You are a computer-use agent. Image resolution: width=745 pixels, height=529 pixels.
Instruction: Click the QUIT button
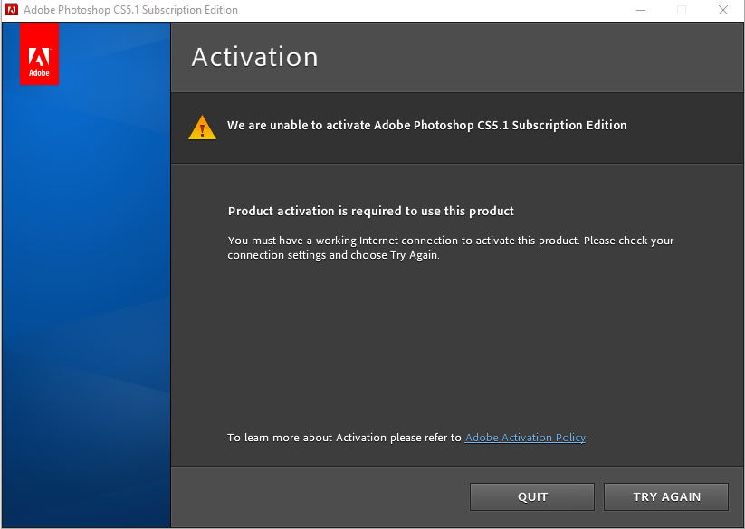coord(532,496)
